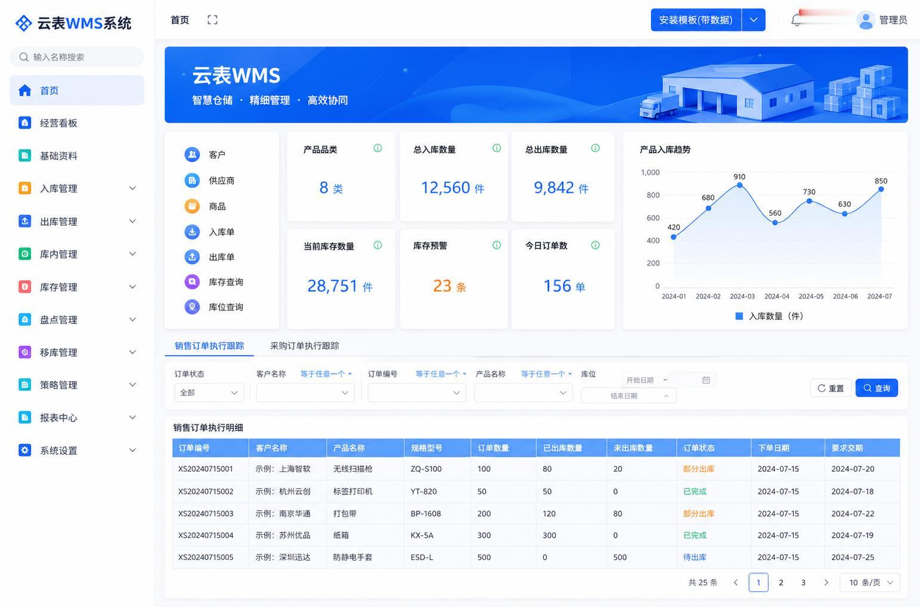Image resolution: width=920 pixels, height=607 pixels.
Task: Open the notification bell
Action: tap(796, 20)
